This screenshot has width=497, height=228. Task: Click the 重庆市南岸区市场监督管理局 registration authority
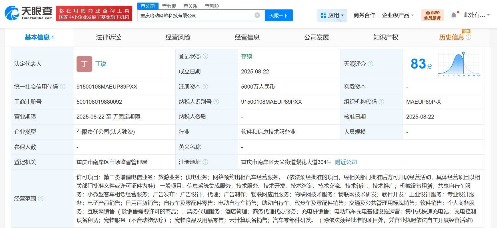tap(112, 162)
